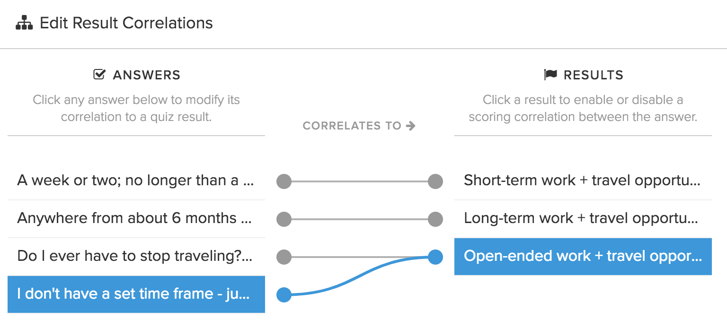
Task: Select the highlighted 'I don't have a set time frame' answer
Action: click(x=136, y=294)
